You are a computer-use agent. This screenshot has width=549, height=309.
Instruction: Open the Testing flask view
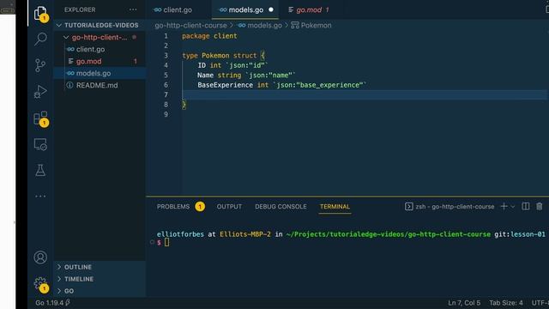pos(40,170)
